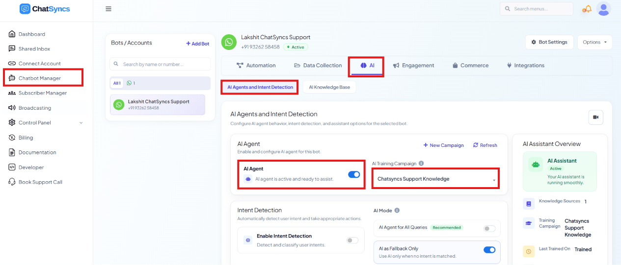This screenshot has height=265, width=621.
Task: Open the Options dropdown
Action: coord(594,42)
